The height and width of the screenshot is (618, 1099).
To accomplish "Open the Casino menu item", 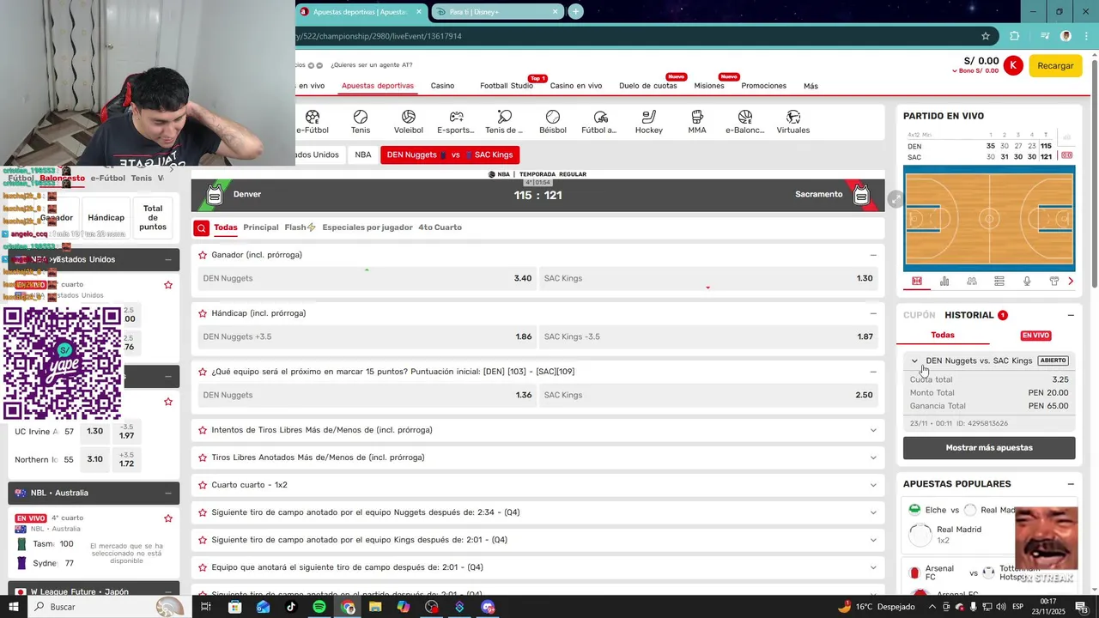I will click(442, 86).
